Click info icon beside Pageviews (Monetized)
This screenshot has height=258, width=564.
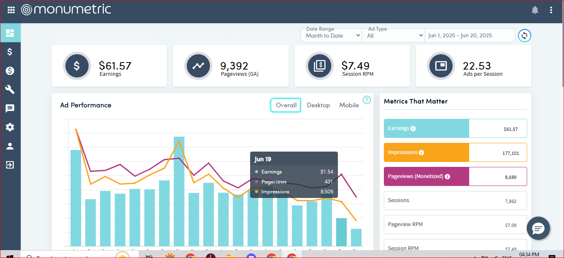(x=447, y=177)
